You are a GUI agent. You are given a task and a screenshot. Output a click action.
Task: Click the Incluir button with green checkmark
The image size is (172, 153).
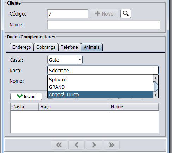(x=26, y=97)
